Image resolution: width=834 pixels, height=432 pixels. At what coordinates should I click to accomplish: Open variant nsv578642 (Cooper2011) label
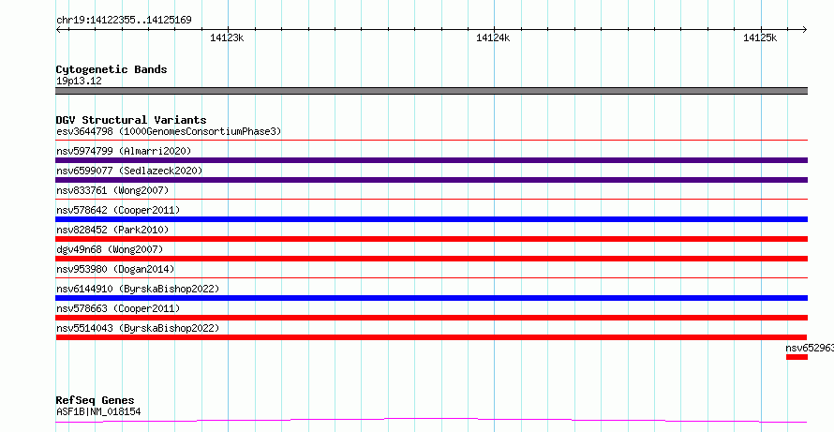118,210
